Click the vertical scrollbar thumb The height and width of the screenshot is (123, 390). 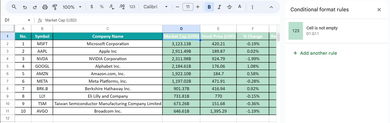[278, 37]
